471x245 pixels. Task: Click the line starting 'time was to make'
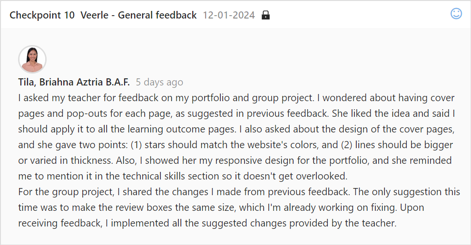coord(221,207)
